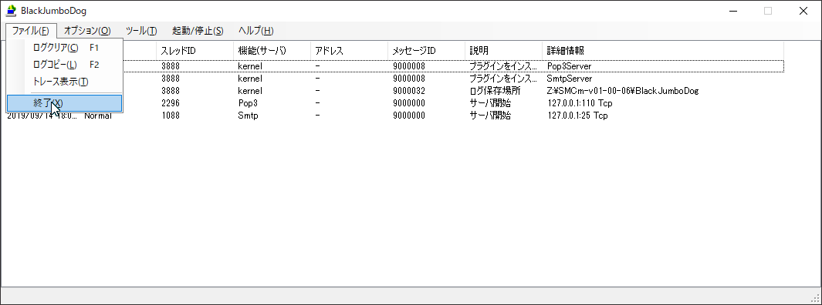822x305 pixels.
Task: Select the SmtpServer detail cell
Action: point(570,79)
